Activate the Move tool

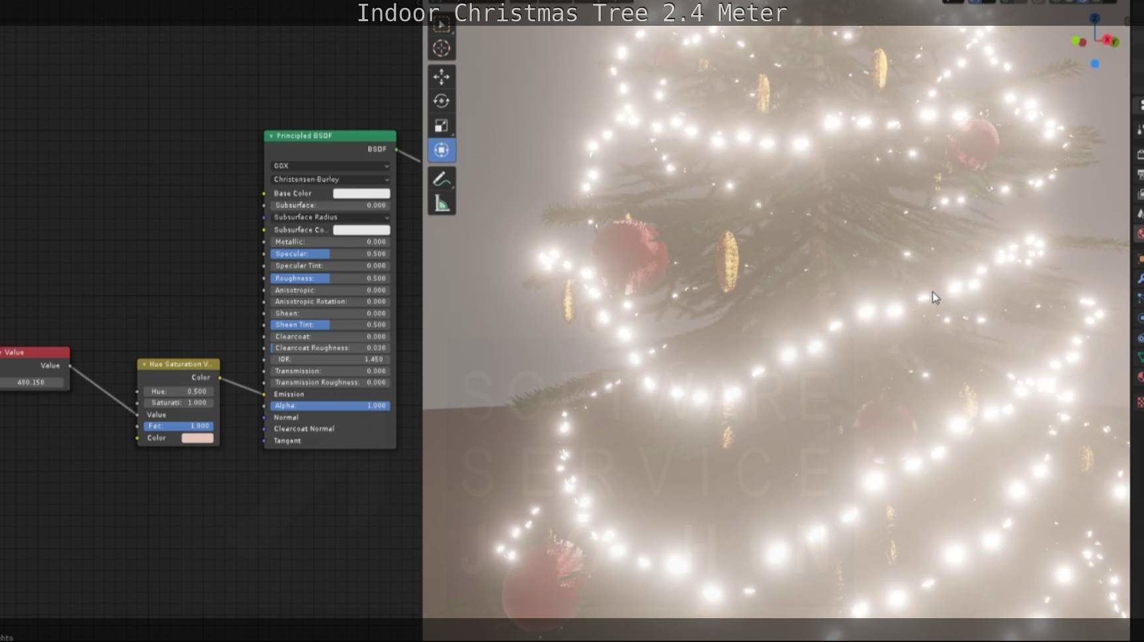(x=442, y=77)
